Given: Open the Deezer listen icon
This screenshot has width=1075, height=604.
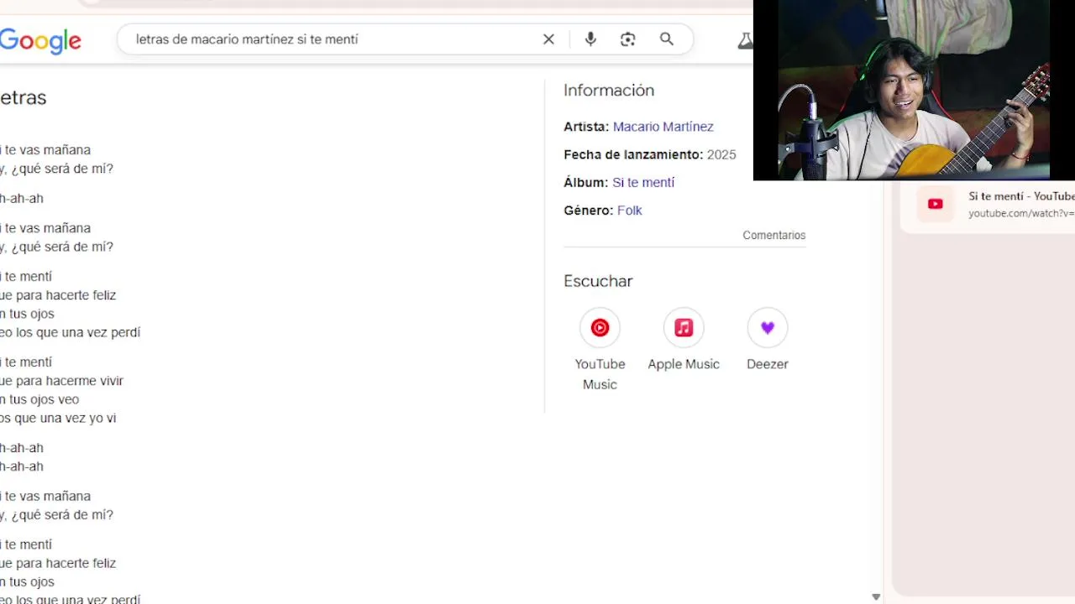Looking at the screenshot, I should tap(768, 327).
